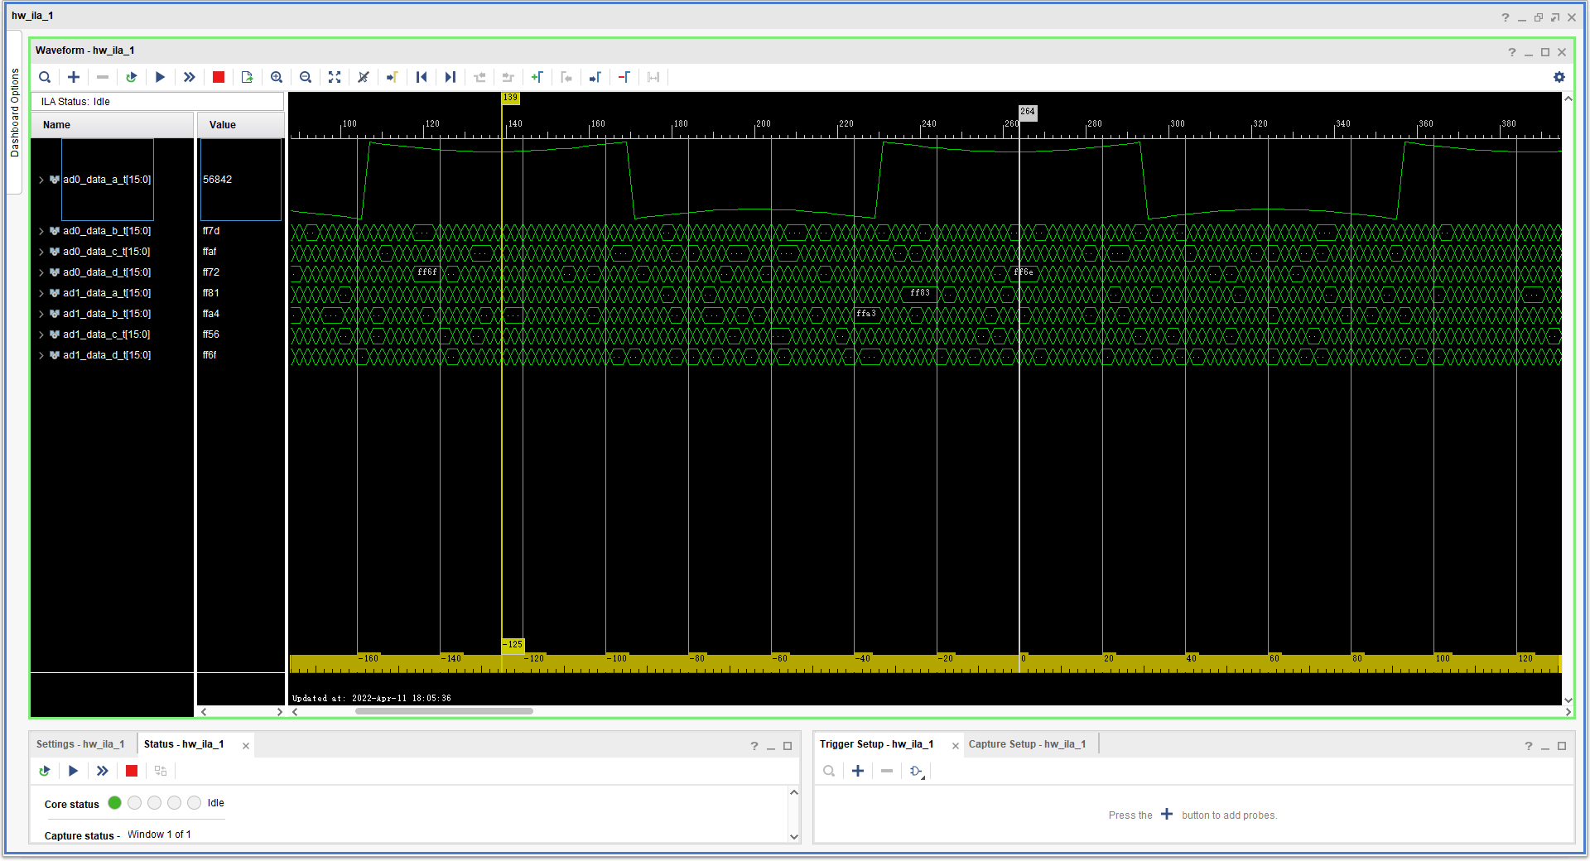Open trigger condition logic gate dropdown
The image size is (1590, 861).
tap(917, 771)
